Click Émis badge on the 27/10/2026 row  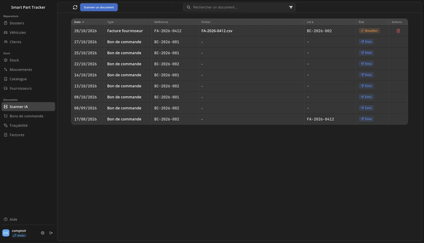(366, 42)
